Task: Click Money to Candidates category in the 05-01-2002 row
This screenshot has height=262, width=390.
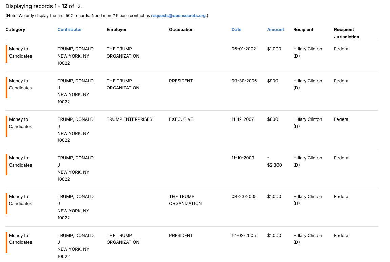Action: tap(20, 52)
